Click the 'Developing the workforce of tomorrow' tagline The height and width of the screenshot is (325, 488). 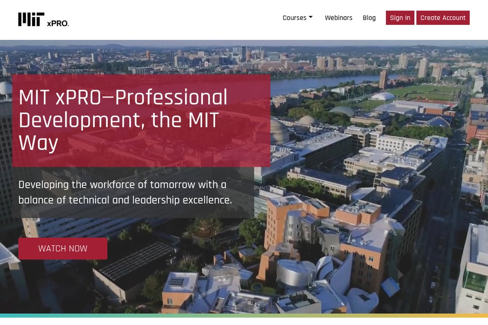pos(125,192)
